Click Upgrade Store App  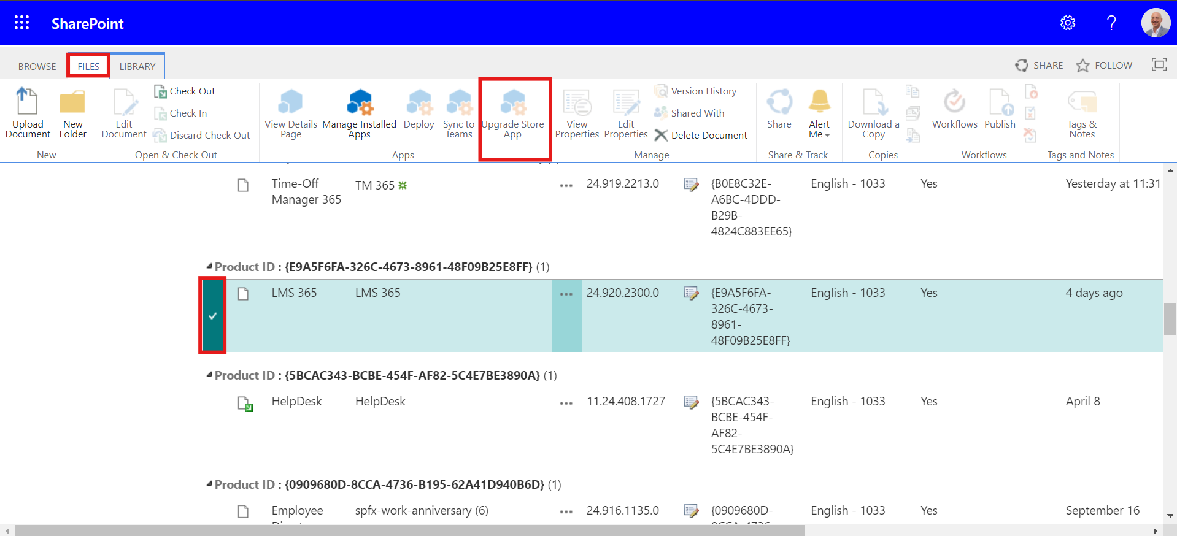pyautogui.click(x=513, y=113)
